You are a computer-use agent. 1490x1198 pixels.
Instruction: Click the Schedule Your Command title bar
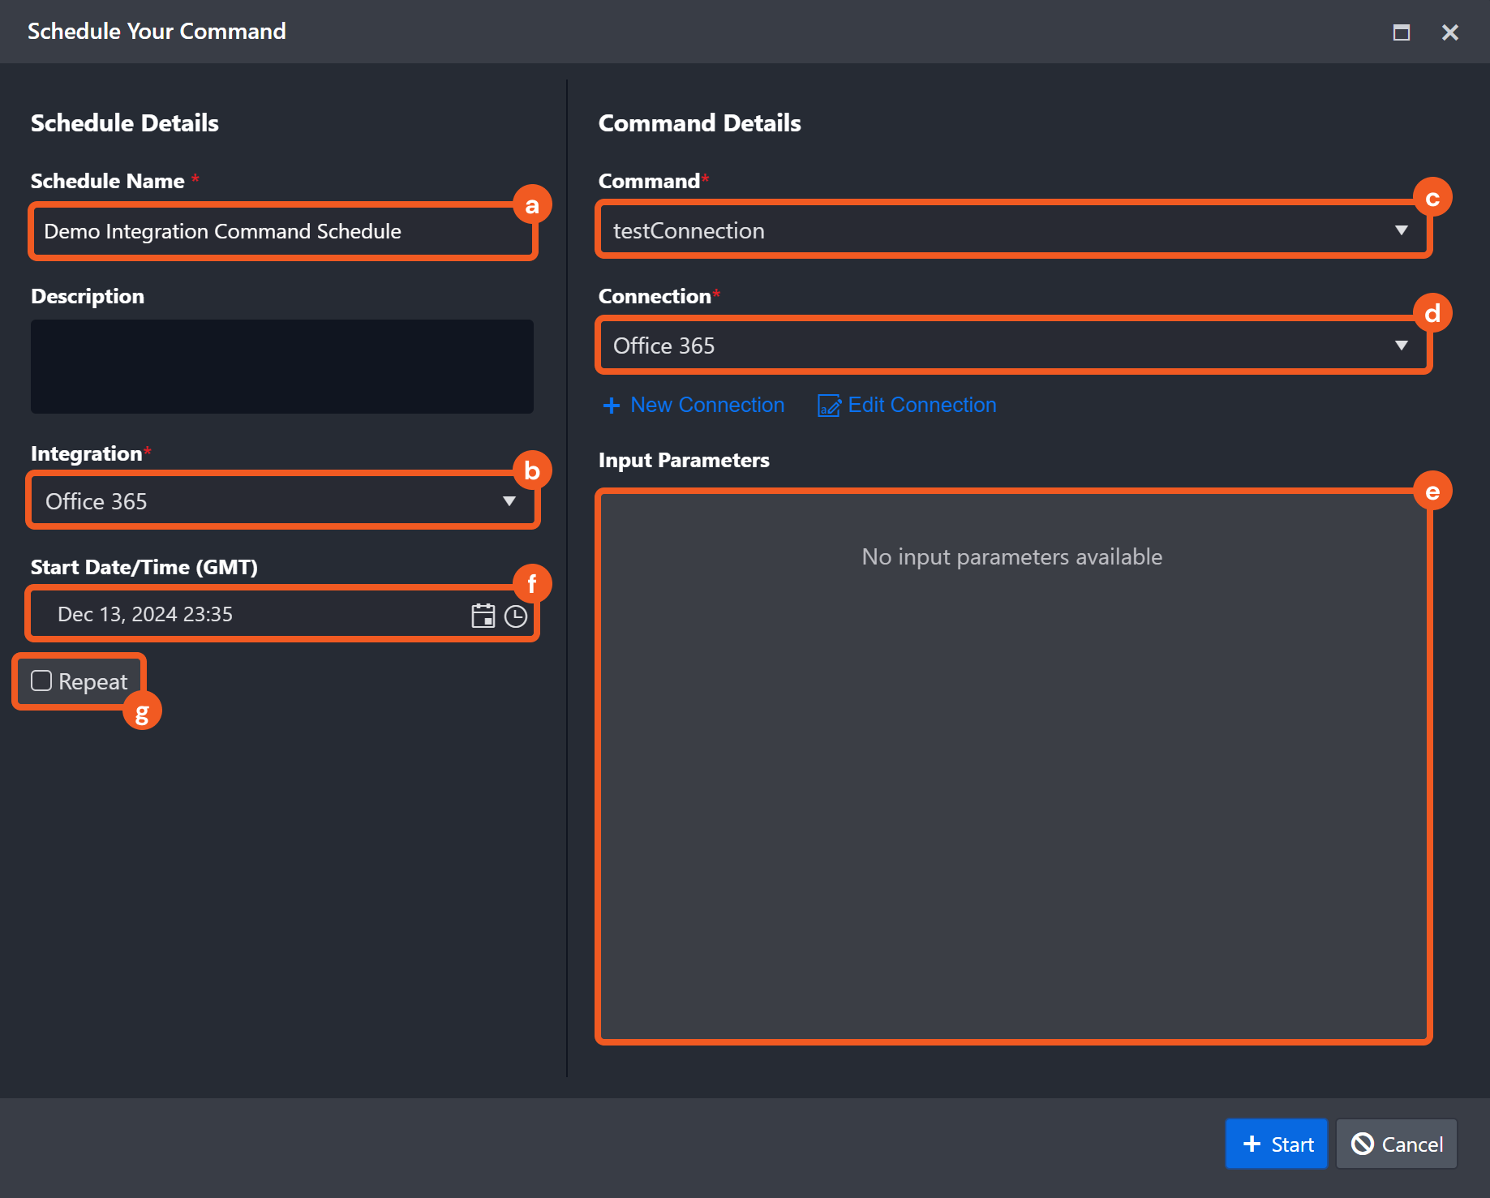pyautogui.click(x=649, y=32)
